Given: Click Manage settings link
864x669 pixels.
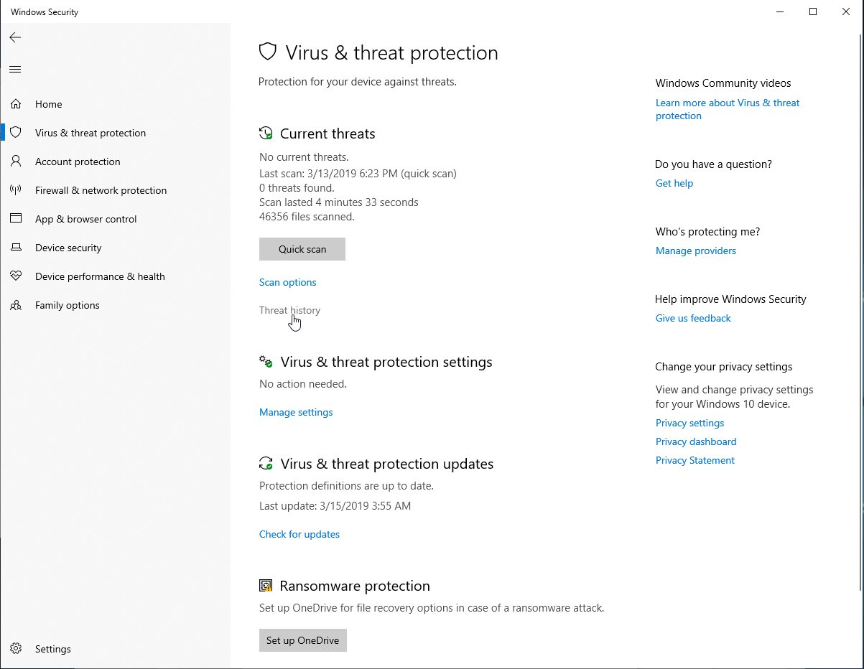Looking at the screenshot, I should coord(296,412).
